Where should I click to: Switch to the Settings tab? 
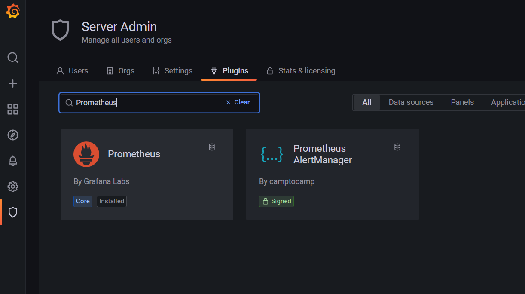click(172, 71)
